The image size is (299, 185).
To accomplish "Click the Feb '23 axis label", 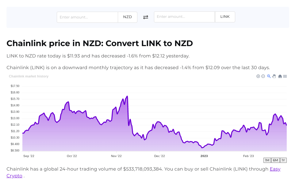I will [248, 156].
